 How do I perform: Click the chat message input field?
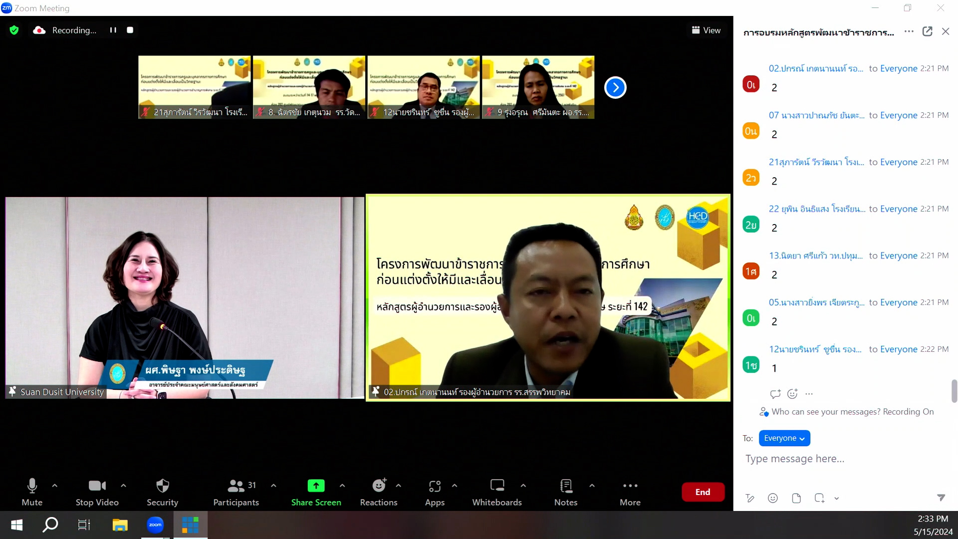(845, 459)
